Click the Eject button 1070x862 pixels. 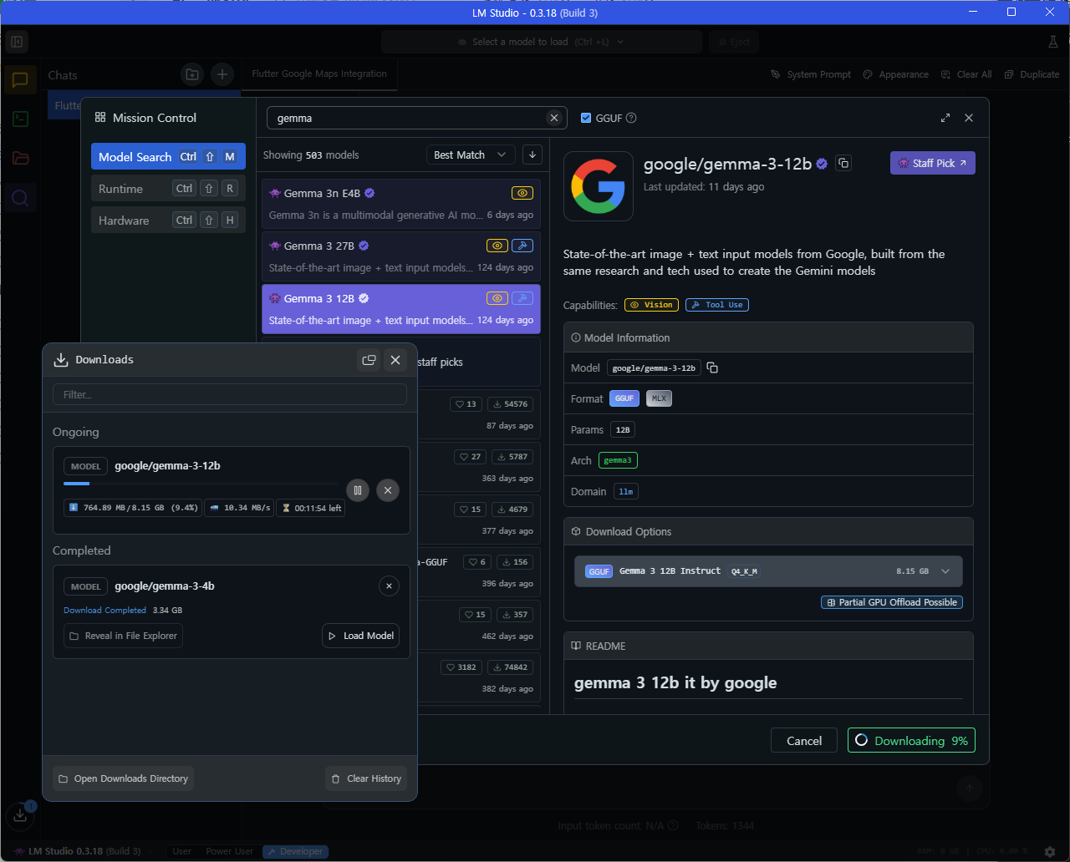734,42
